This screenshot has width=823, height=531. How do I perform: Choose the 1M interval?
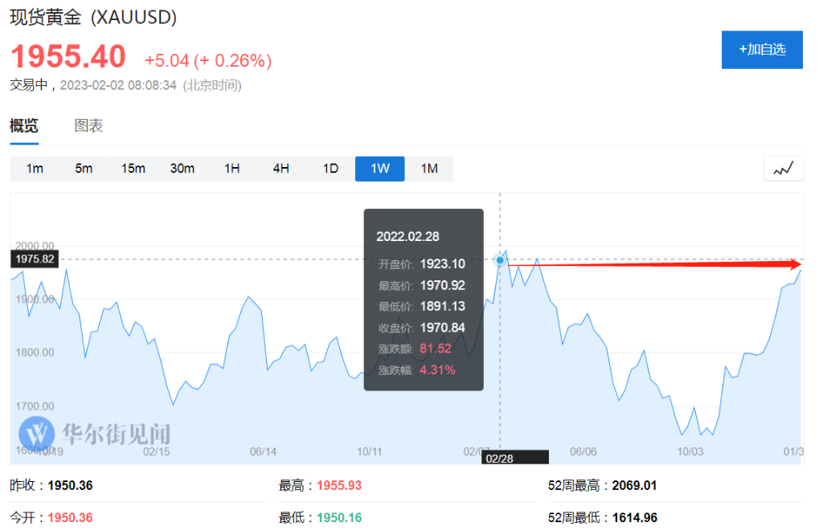[x=429, y=169]
